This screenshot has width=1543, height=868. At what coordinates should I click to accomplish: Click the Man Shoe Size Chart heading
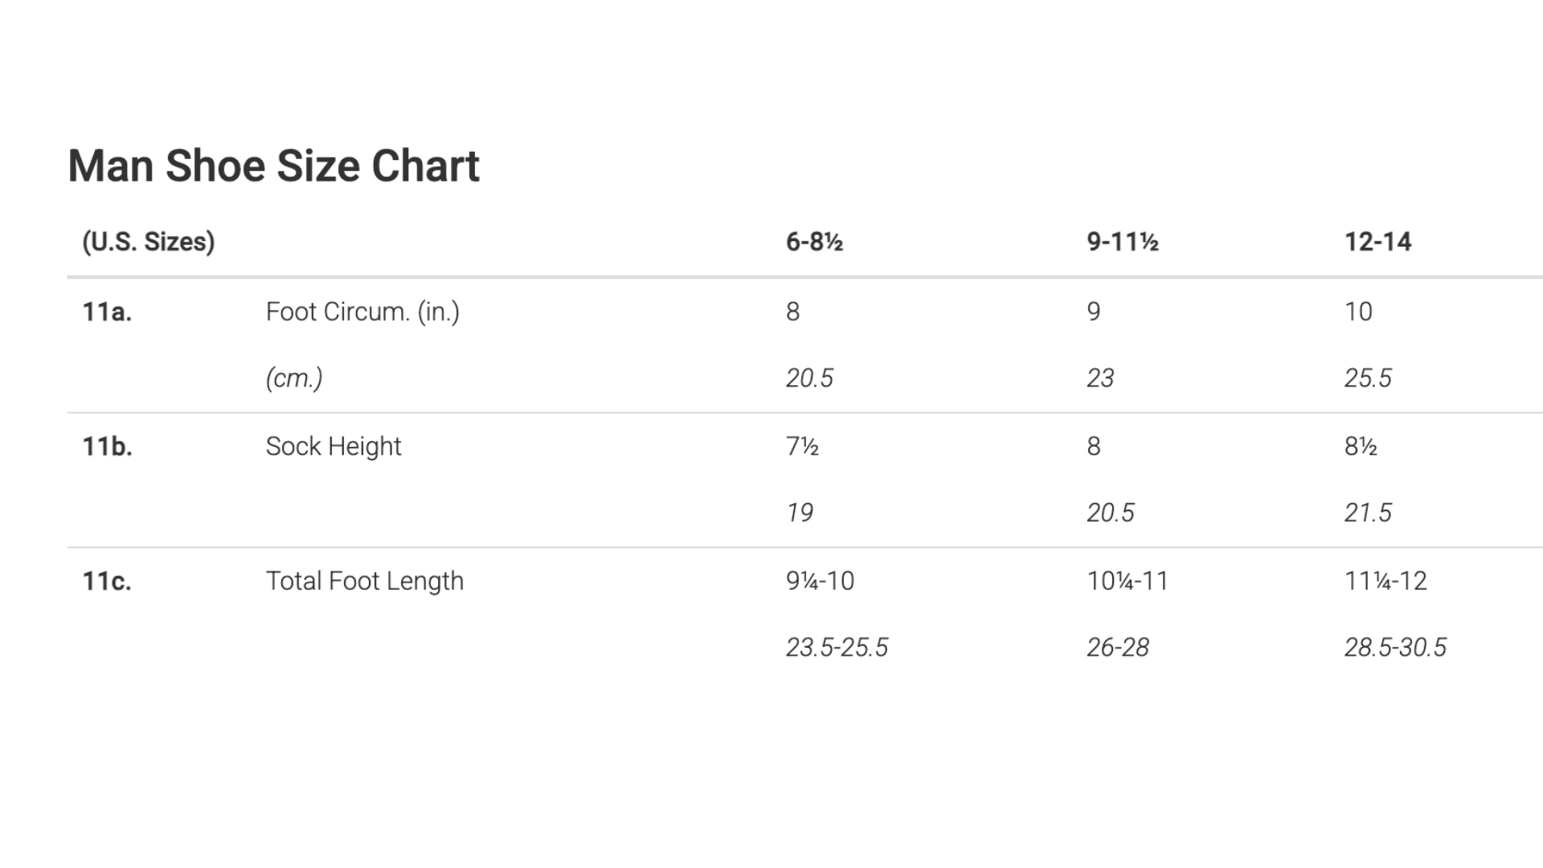click(x=273, y=166)
